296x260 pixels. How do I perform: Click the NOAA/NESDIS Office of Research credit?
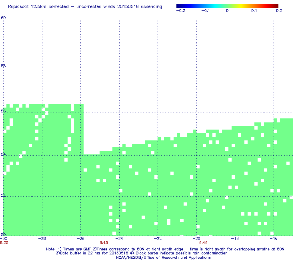click(x=163, y=258)
